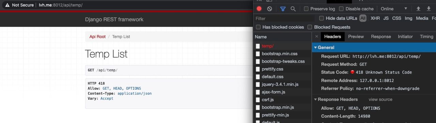This screenshot has width=436, height=123.
Task: Select the default.css request
Action: 282,77
